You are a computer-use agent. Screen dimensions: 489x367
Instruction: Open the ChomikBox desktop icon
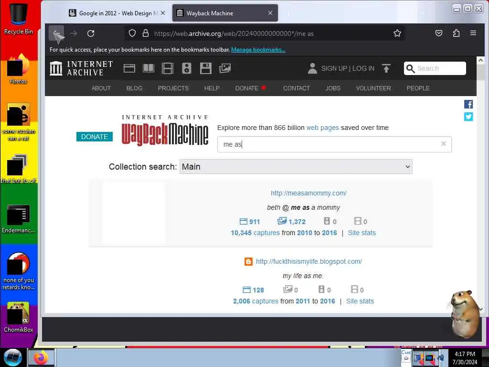19,317
